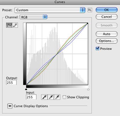Click the OK button

pos(106,10)
